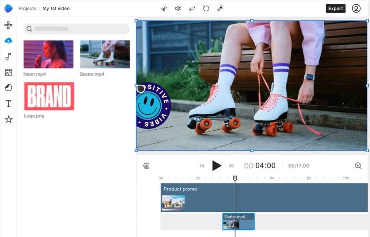Click the 00:17:00 total duration
This screenshot has width=370, height=237.
(299, 166)
